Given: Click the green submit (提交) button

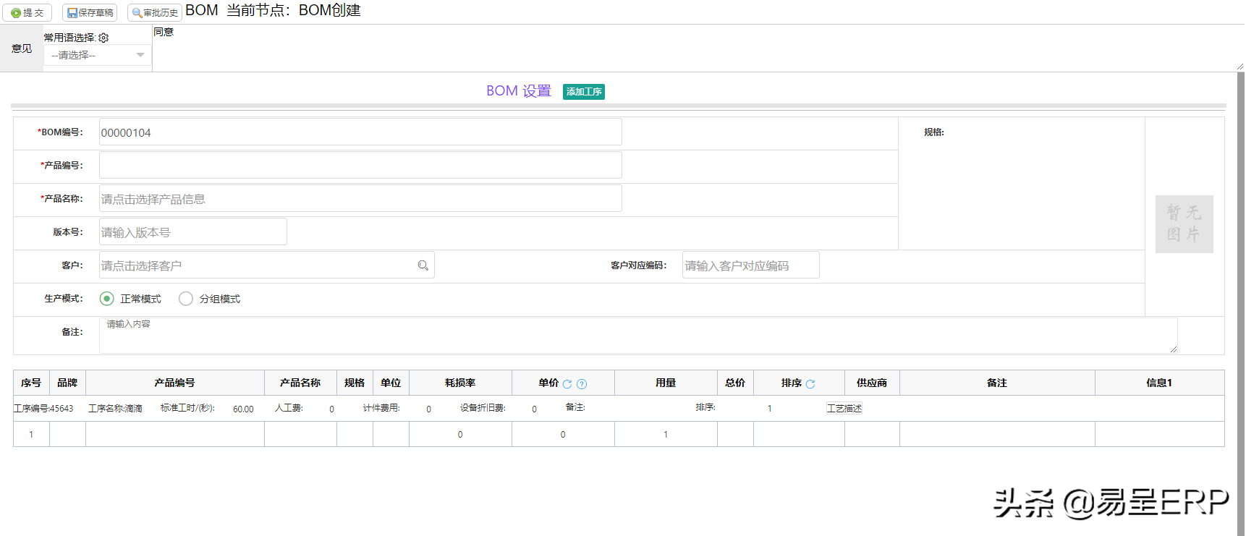Looking at the screenshot, I should (27, 13).
